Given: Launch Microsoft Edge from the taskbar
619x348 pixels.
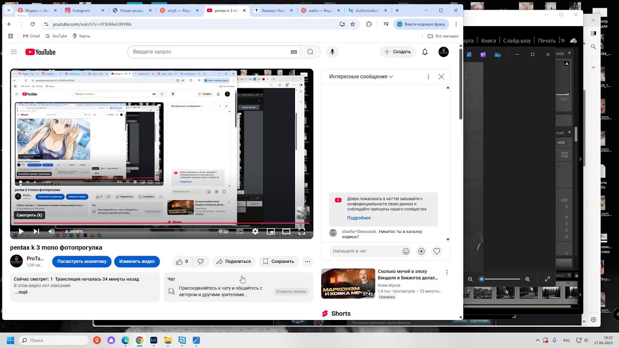Looking at the screenshot, I should 125,340.
